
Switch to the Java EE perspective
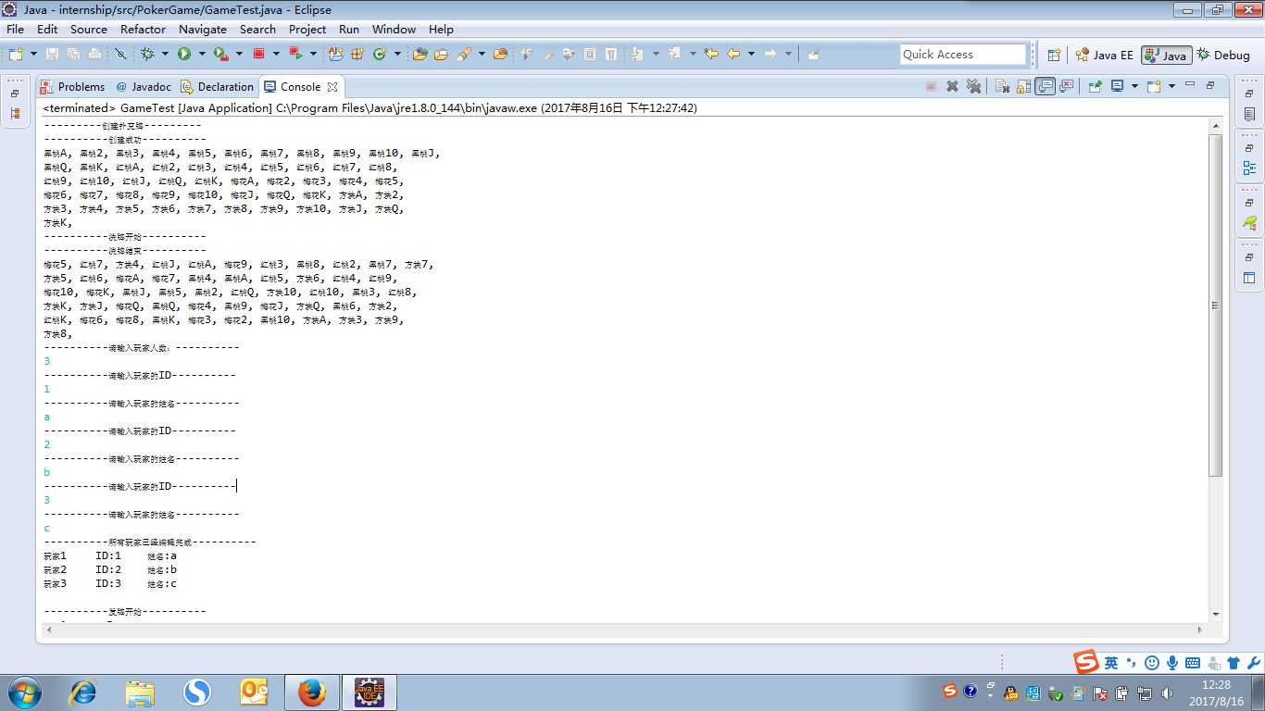point(1104,55)
